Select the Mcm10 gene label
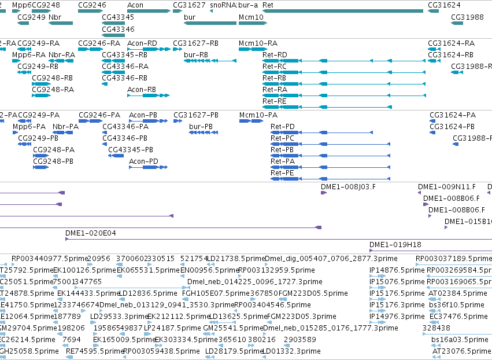This screenshot has width=492, height=360. [x=251, y=17]
